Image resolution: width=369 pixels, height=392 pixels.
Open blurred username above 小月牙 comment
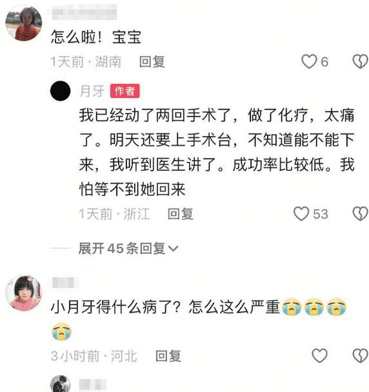click(65, 282)
